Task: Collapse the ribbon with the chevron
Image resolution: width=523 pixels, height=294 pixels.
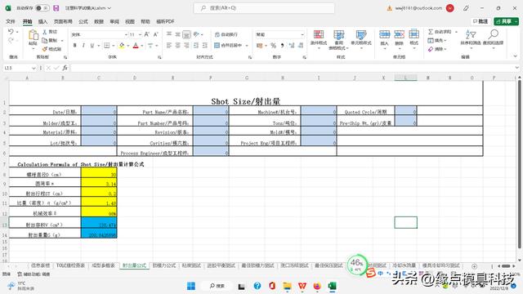Action: [516, 56]
